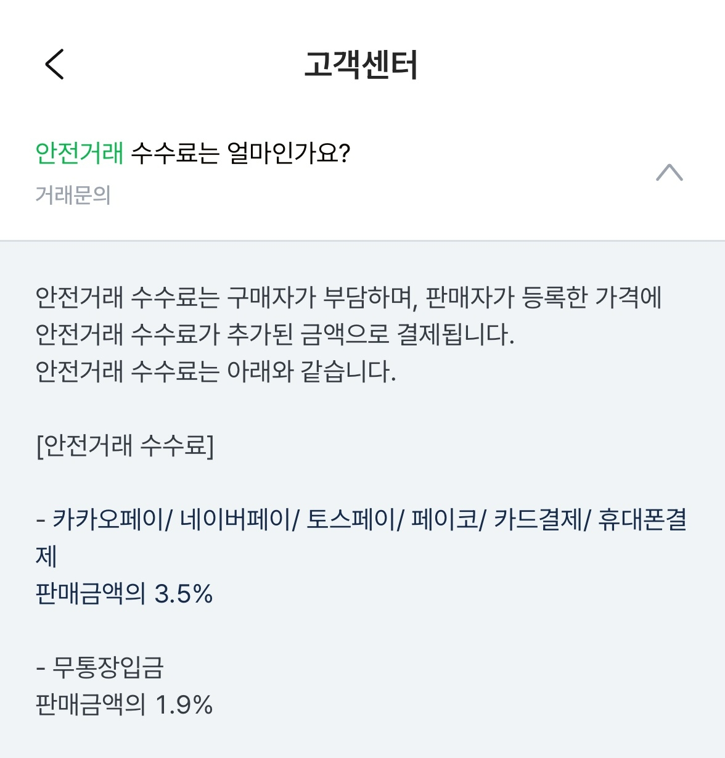Image resolution: width=725 pixels, height=758 pixels.
Task: Tap the 고객센터 page title
Action: pos(361,65)
